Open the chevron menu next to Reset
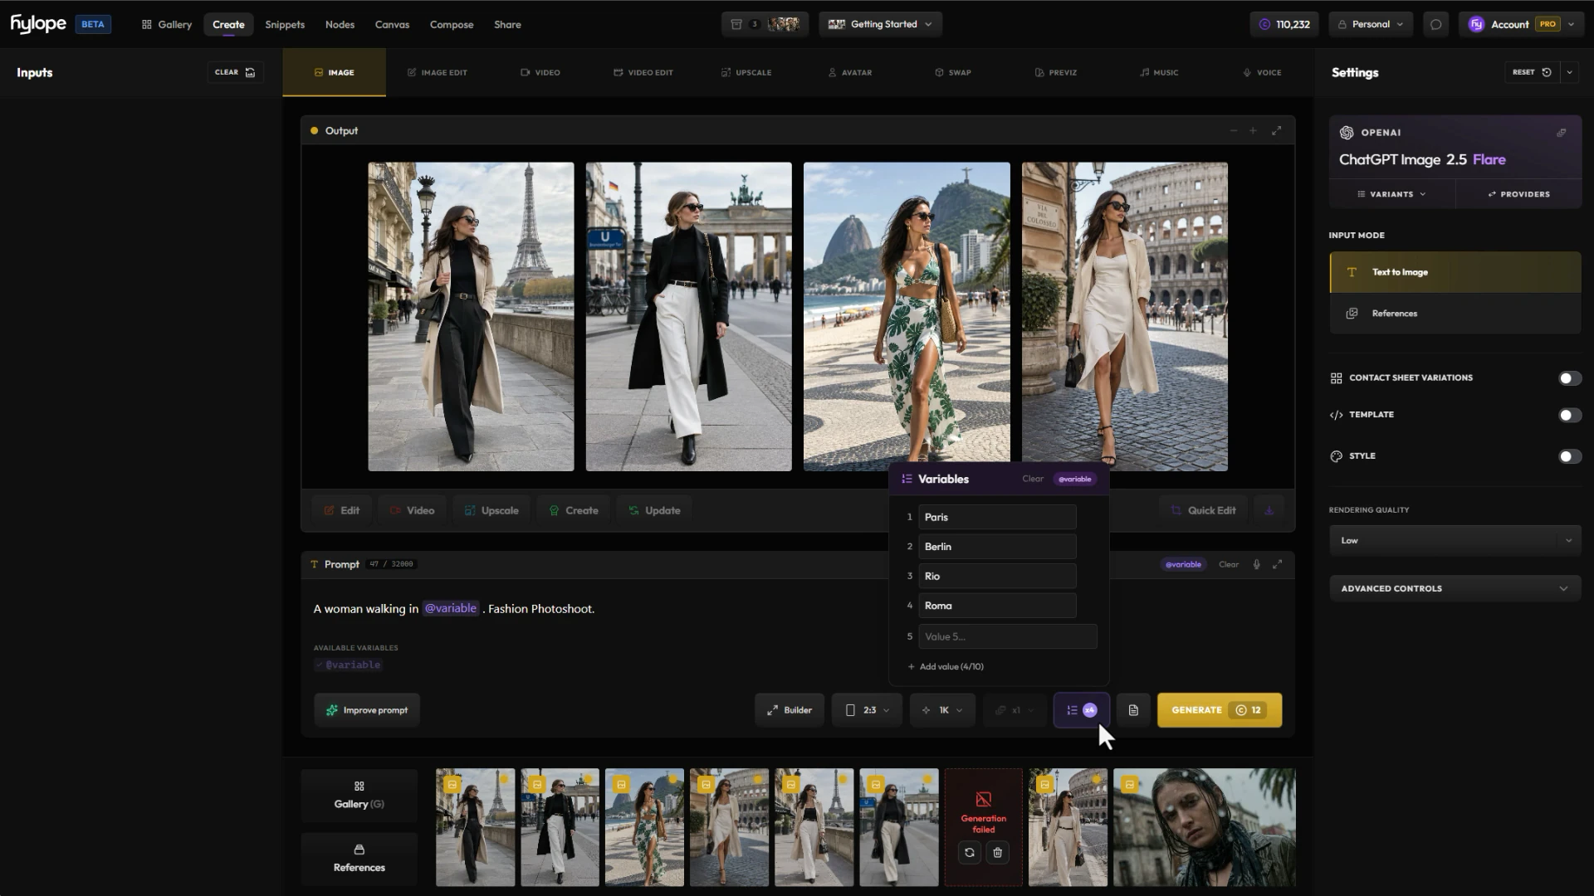 click(1569, 72)
